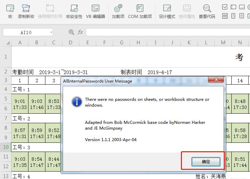Image resolution: width=250 pixels, height=179 pixels.
Task: Start recording with 录制新宏
Action: (26, 11)
